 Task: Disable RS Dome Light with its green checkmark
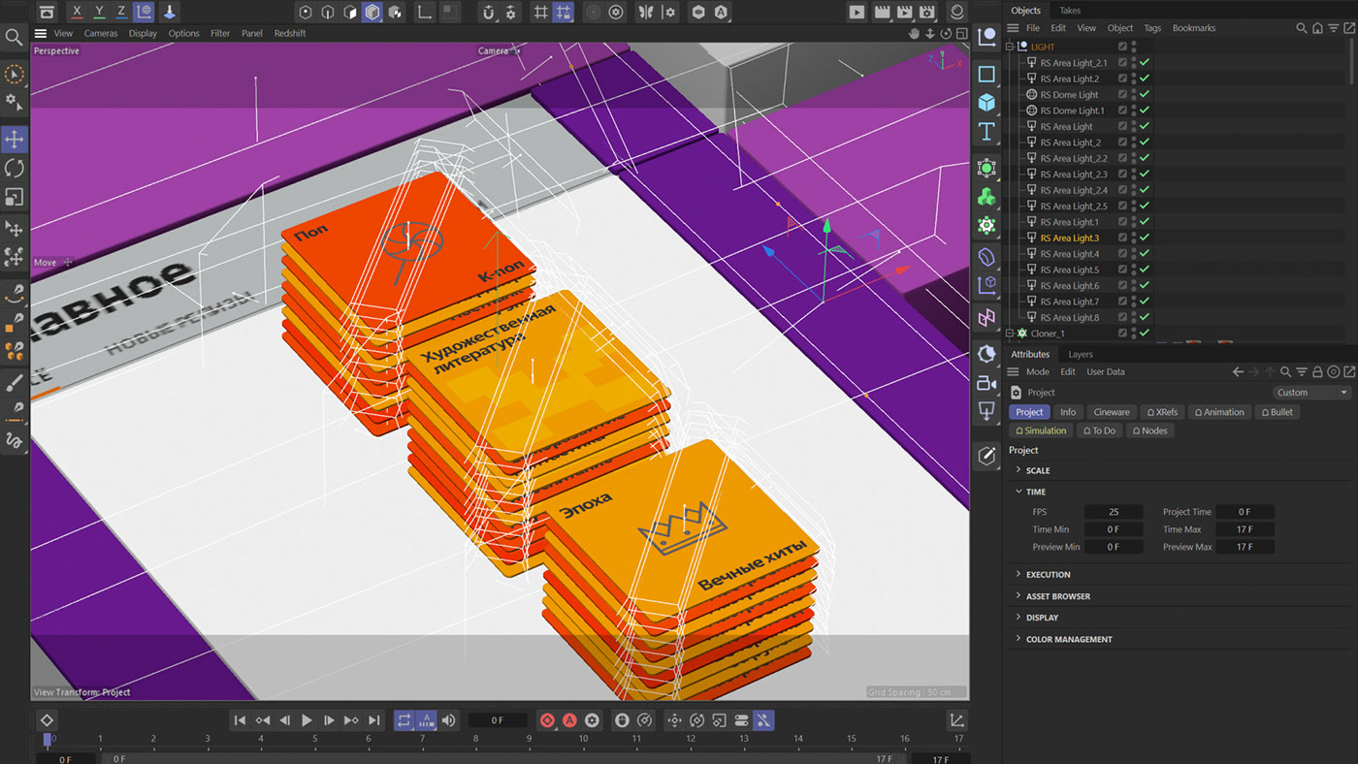click(x=1145, y=95)
